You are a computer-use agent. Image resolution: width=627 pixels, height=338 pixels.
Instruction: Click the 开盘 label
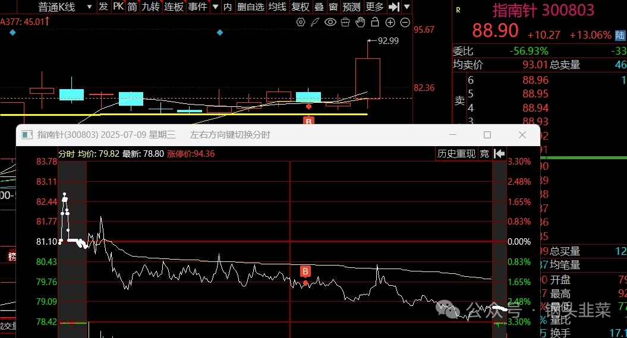560,279
